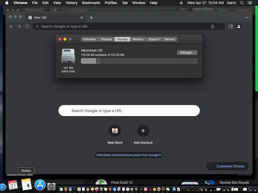Open Spotlight search in menu bar

[242, 3]
